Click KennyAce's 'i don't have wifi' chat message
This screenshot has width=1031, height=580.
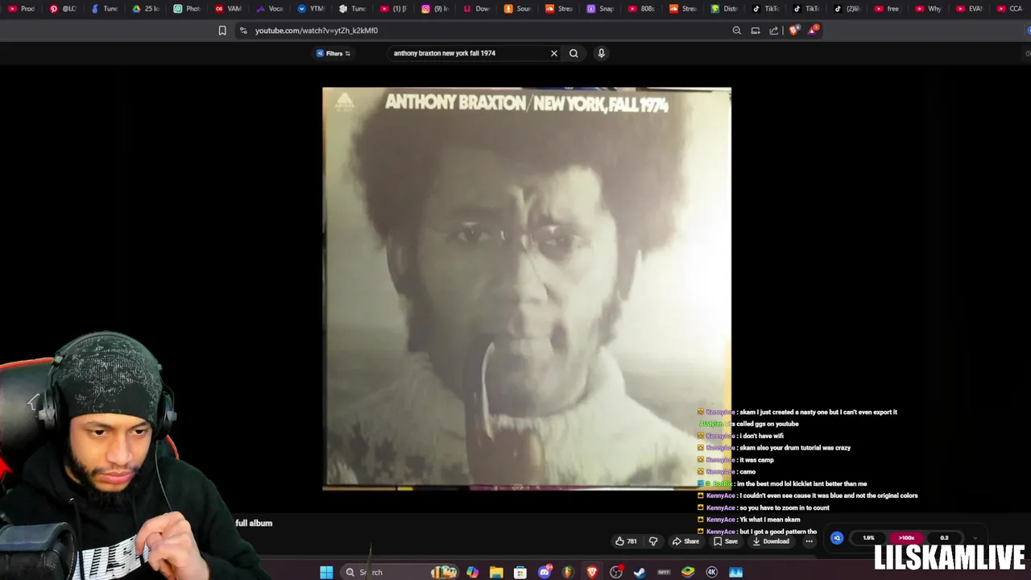coord(761,436)
